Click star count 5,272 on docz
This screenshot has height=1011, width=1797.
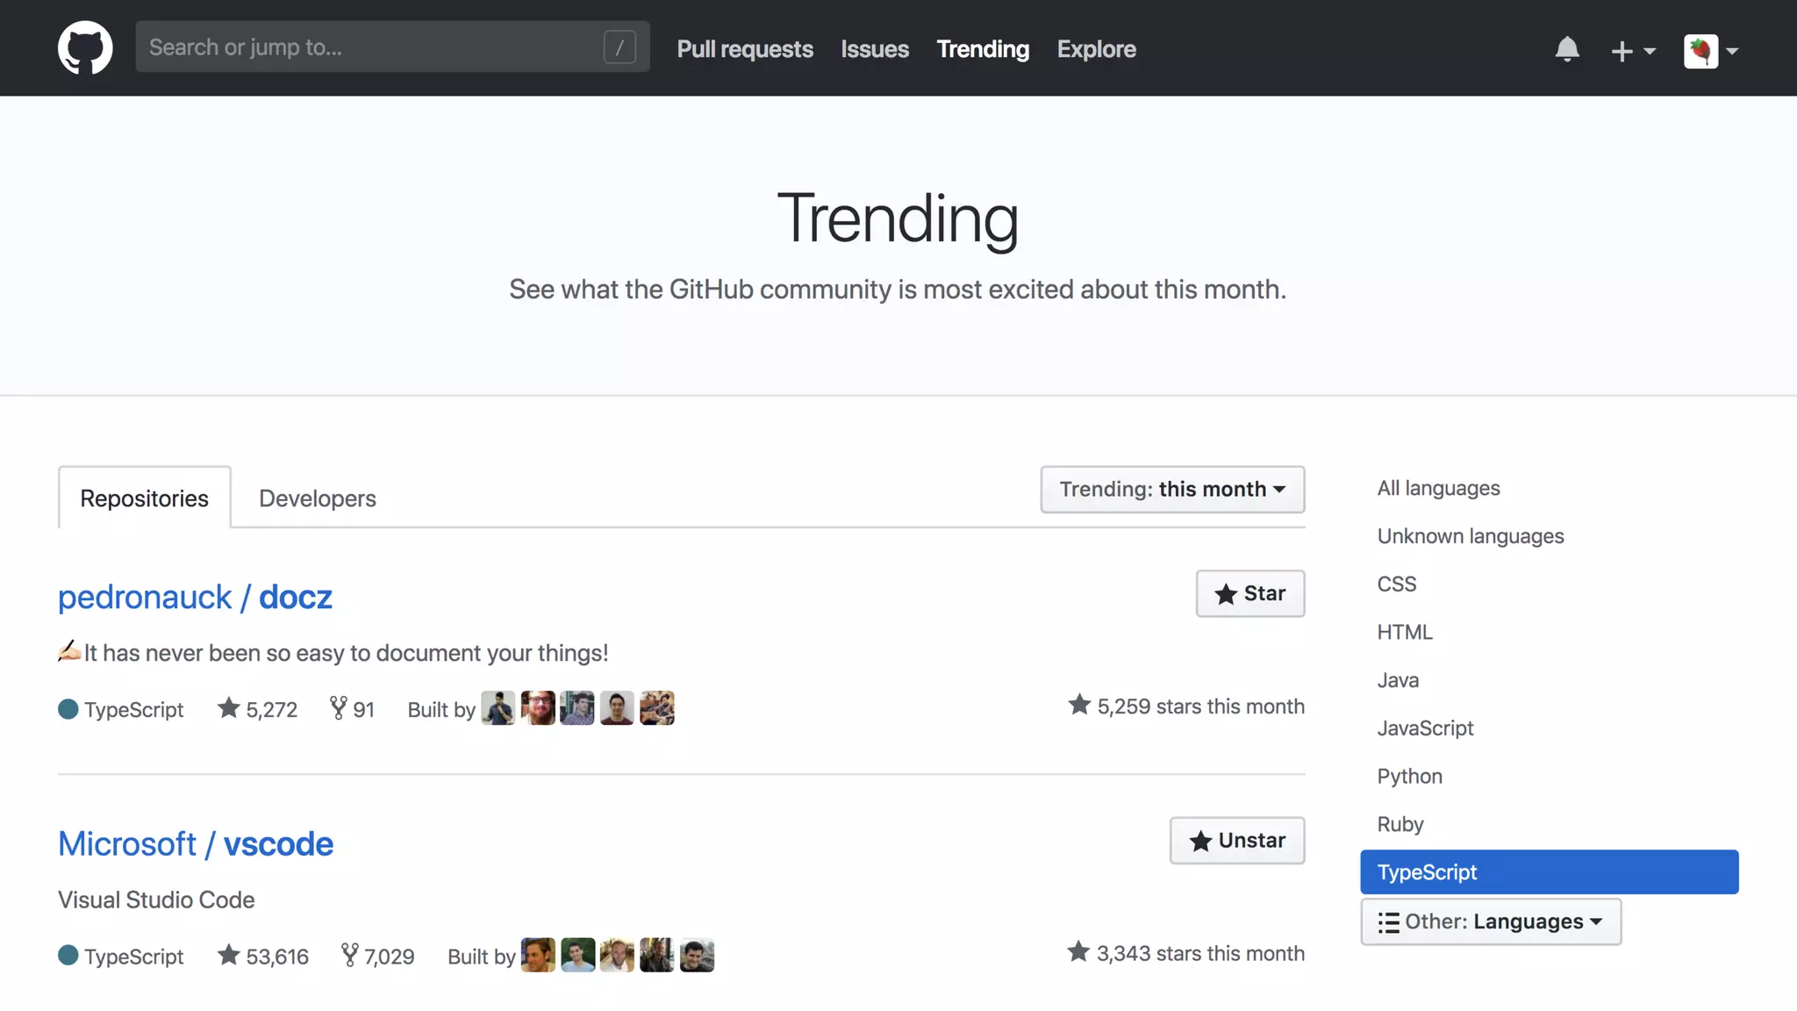pos(258,709)
